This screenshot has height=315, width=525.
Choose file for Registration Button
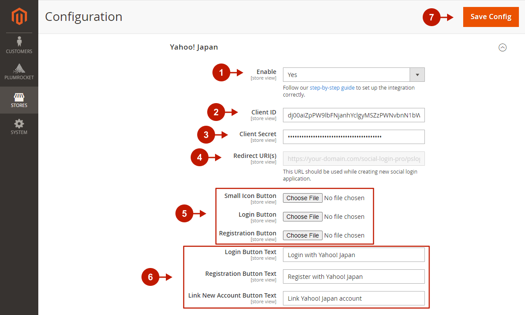click(x=303, y=235)
